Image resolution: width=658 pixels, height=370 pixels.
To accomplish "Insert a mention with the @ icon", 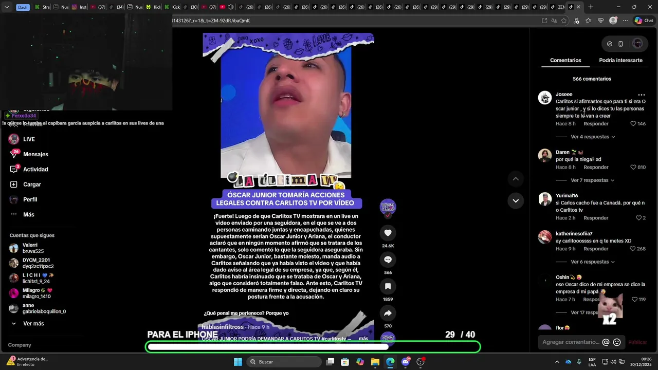I will pos(606,342).
